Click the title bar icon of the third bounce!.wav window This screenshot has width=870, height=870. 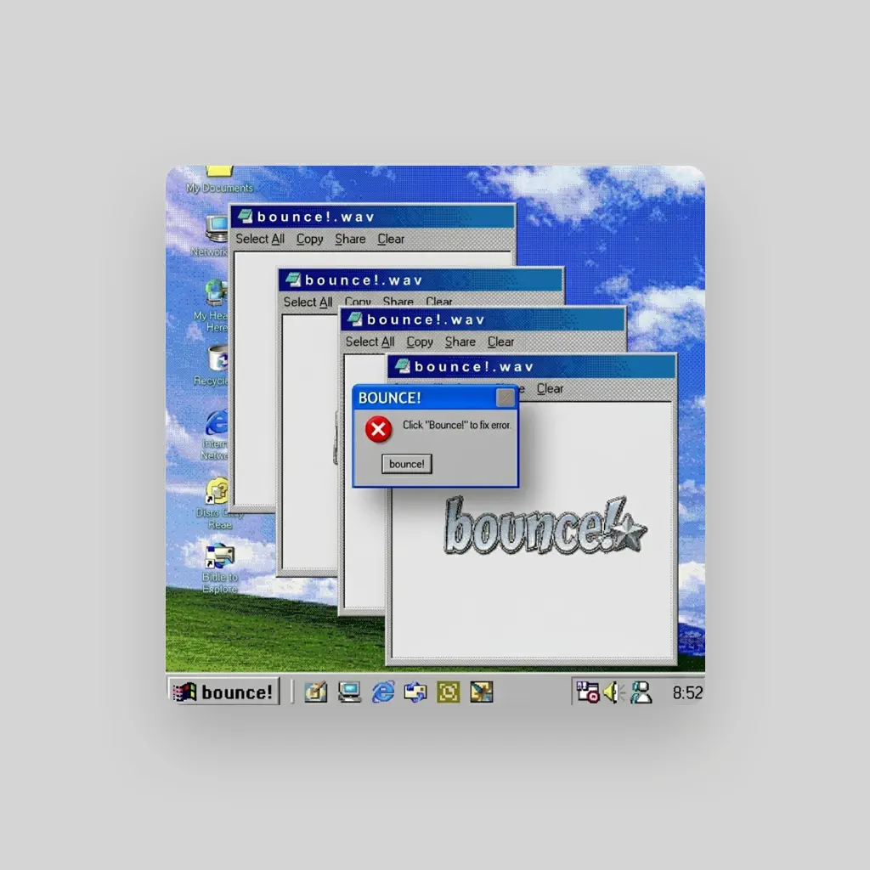[355, 319]
